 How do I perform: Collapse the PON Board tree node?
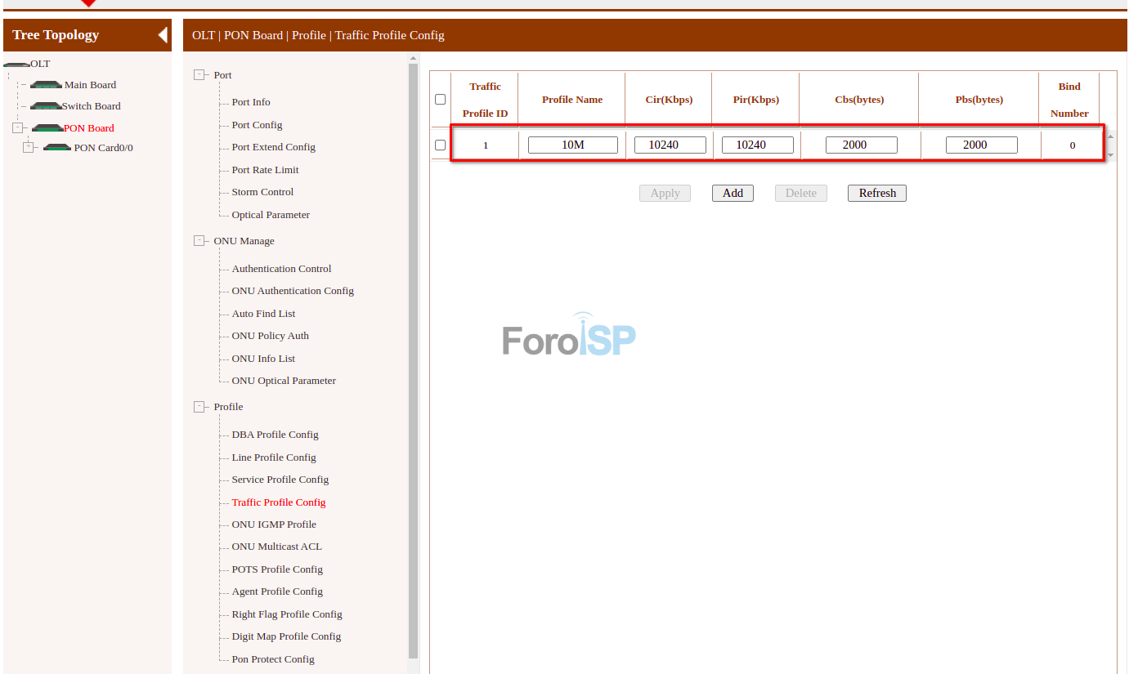coord(18,128)
